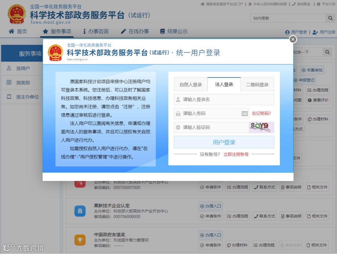
Task: Open 相关文件 for 高新技术企业认定
Action: [x=317, y=216]
